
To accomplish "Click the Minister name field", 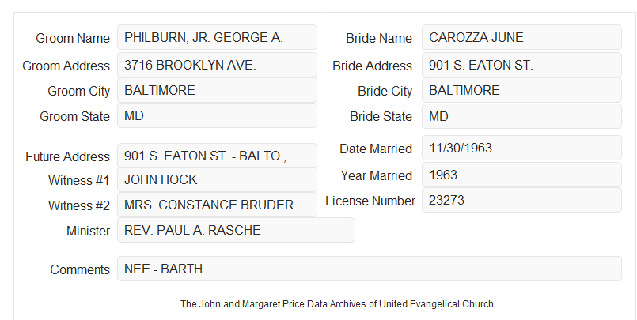I will [236, 230].
